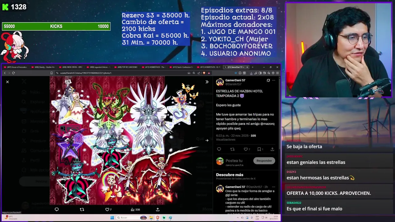Open more options on the 'Descubre más' post
This screenshot has width=395, height=222.
coord(273,187)
